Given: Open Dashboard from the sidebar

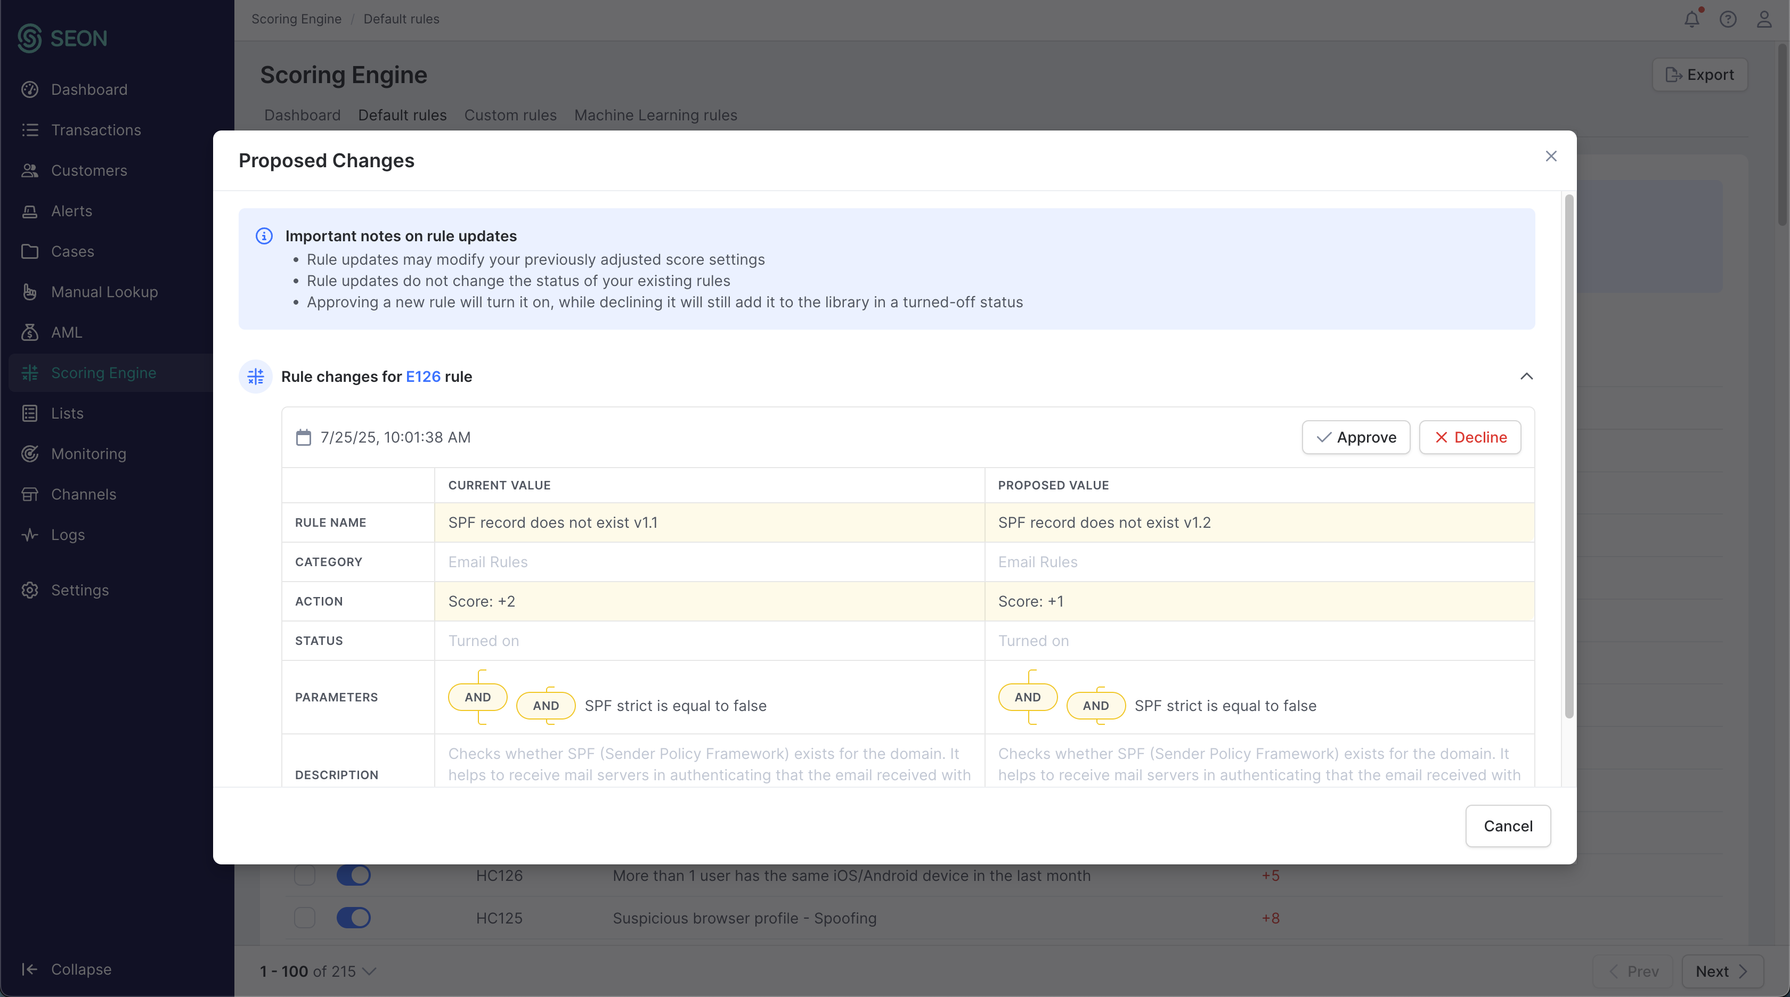Looking at the screenshot, I should [89, 89].
